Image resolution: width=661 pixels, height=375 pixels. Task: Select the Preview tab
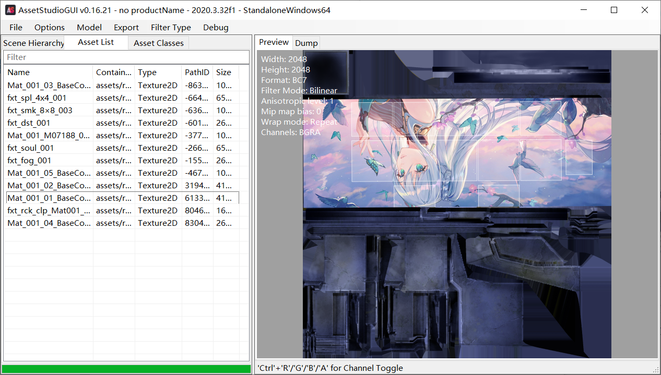pos(274,42)
